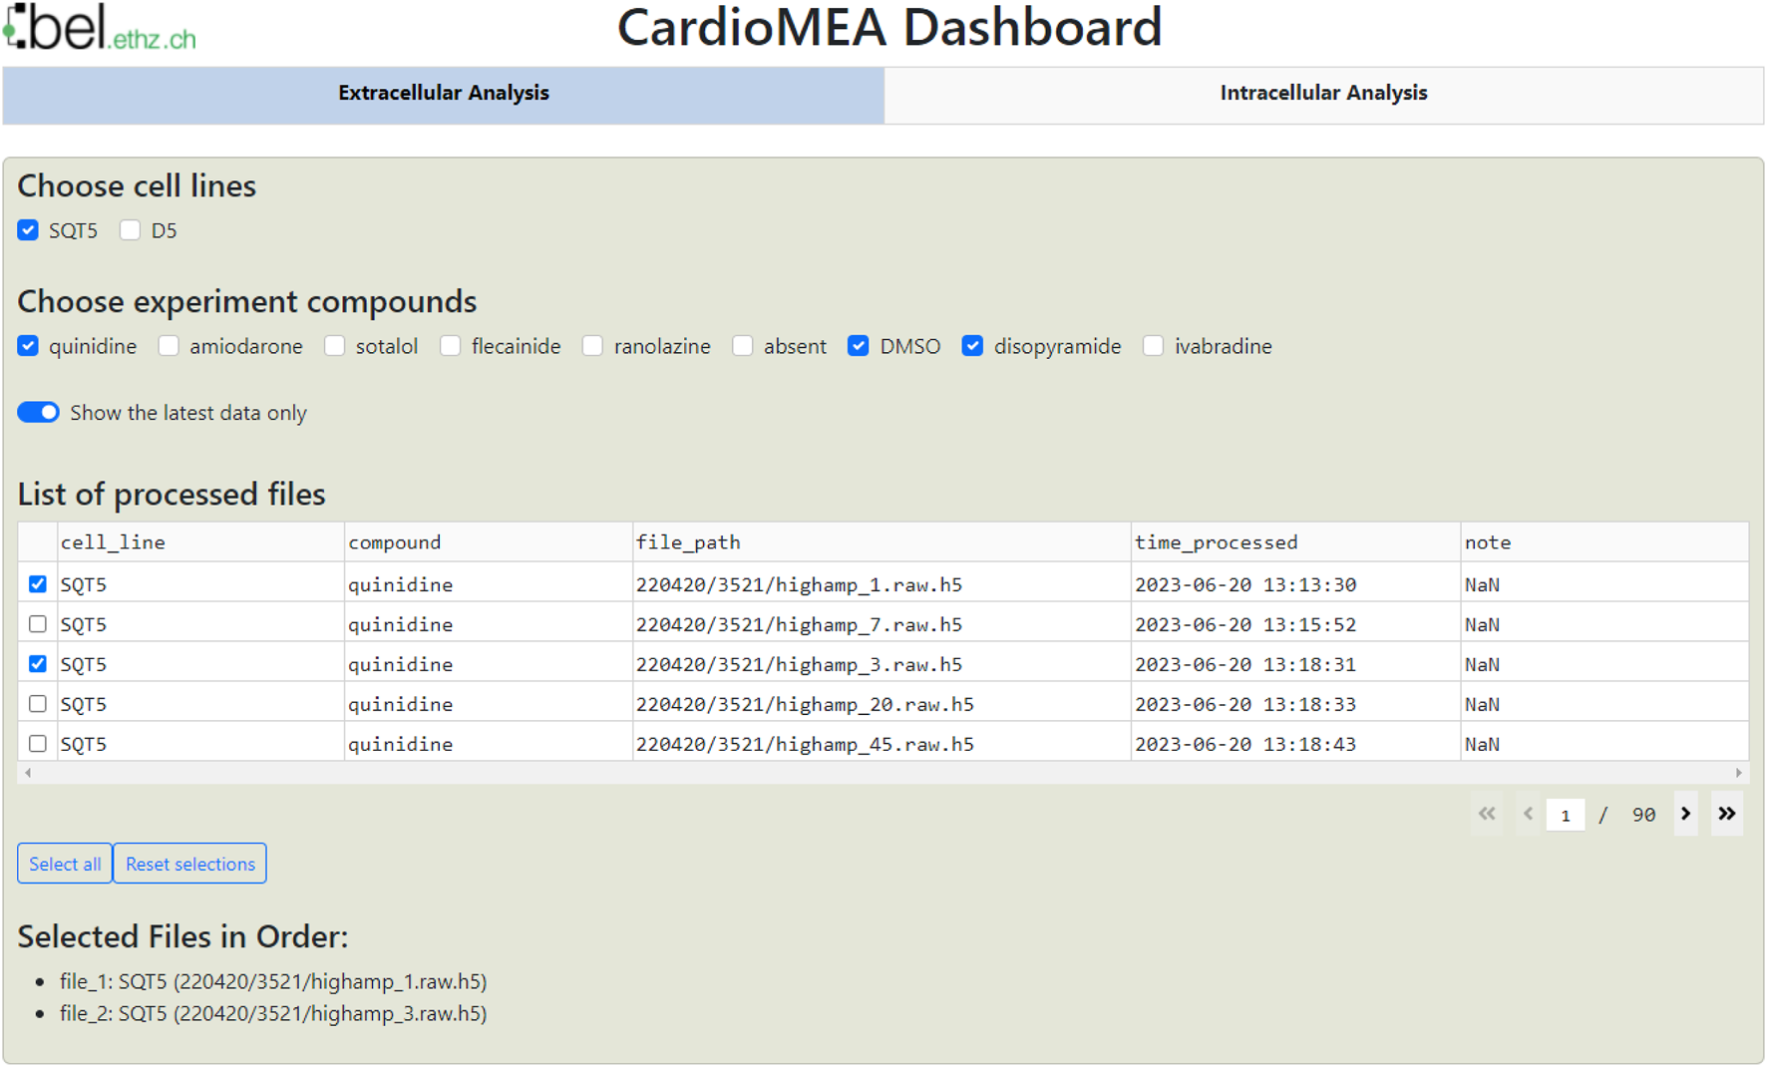Check the amiodarone compound
This screenshot has height=1067, width=1767.
pos(169,346)
